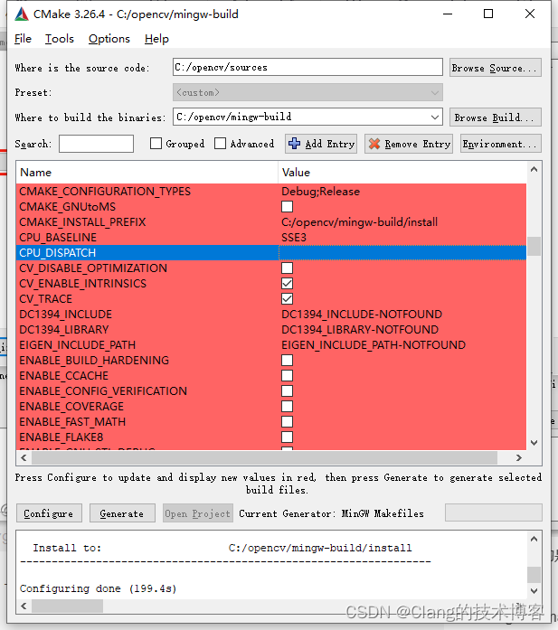Click the output log scroll down arrow
The width and height of the screenshot is (558, 630).
pos(534,590)
